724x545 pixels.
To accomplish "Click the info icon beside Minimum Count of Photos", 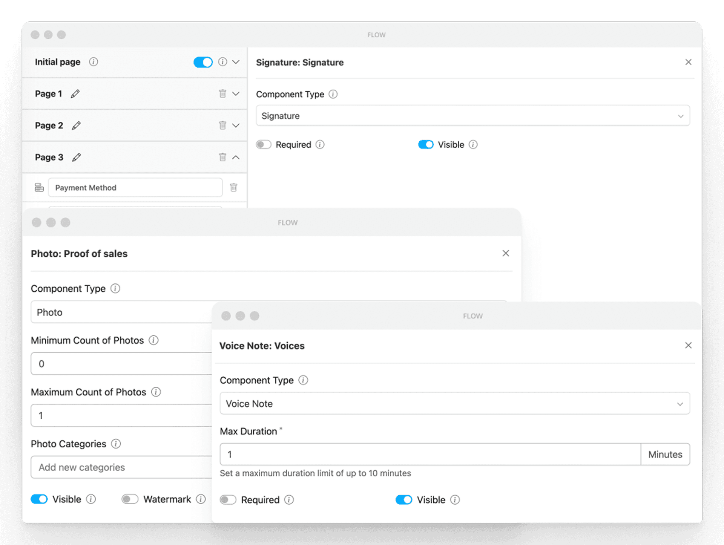I will [153, 340].
